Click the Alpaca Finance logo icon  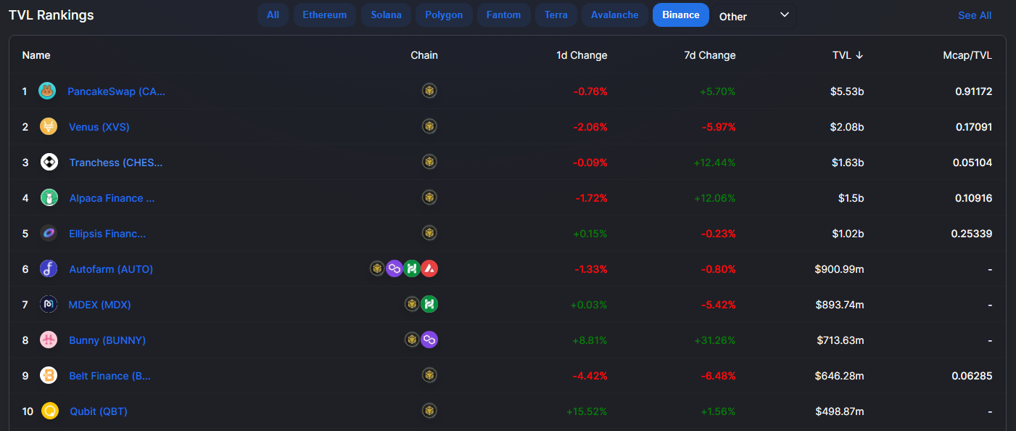point(49,198)
